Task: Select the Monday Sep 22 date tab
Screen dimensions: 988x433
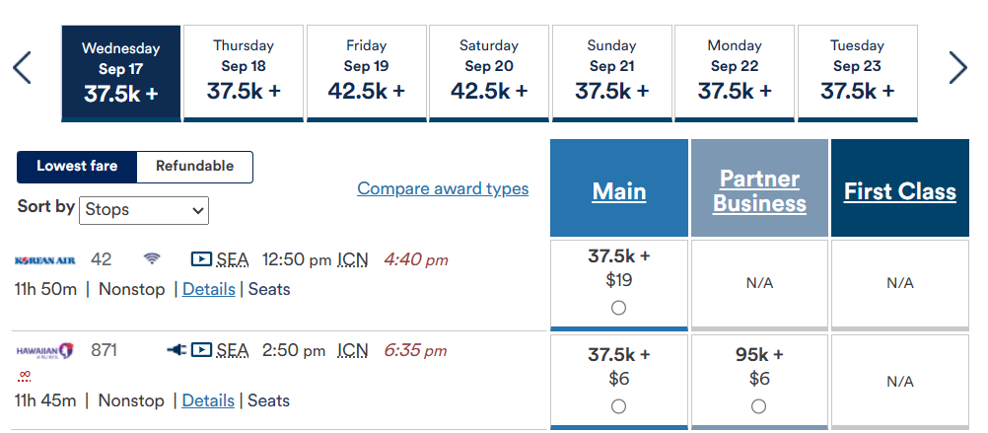Action: coord(735,73)
